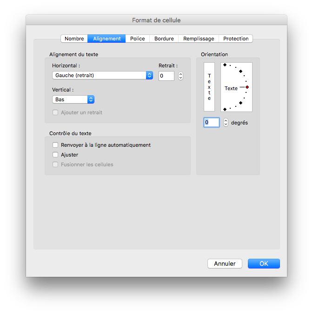Select the Alignement tab
This screenshot has width=313, height=314.
(107, 39)
